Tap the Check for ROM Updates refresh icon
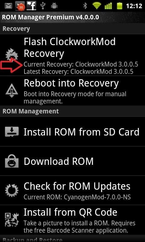The width and height of the screenshot is (145, 242). coord(12,190)
